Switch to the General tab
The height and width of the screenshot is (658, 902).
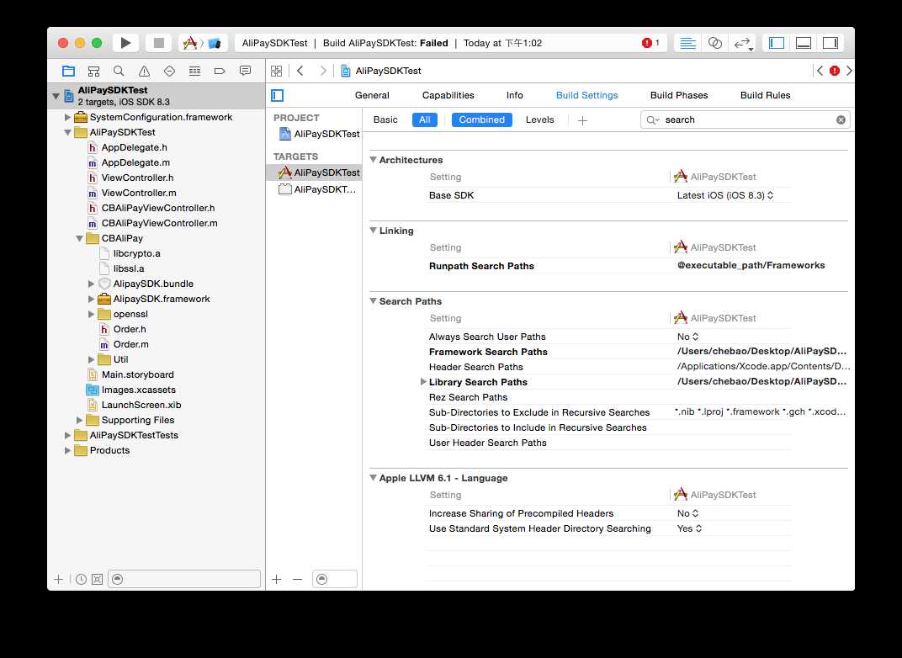(x=372, y=95)
